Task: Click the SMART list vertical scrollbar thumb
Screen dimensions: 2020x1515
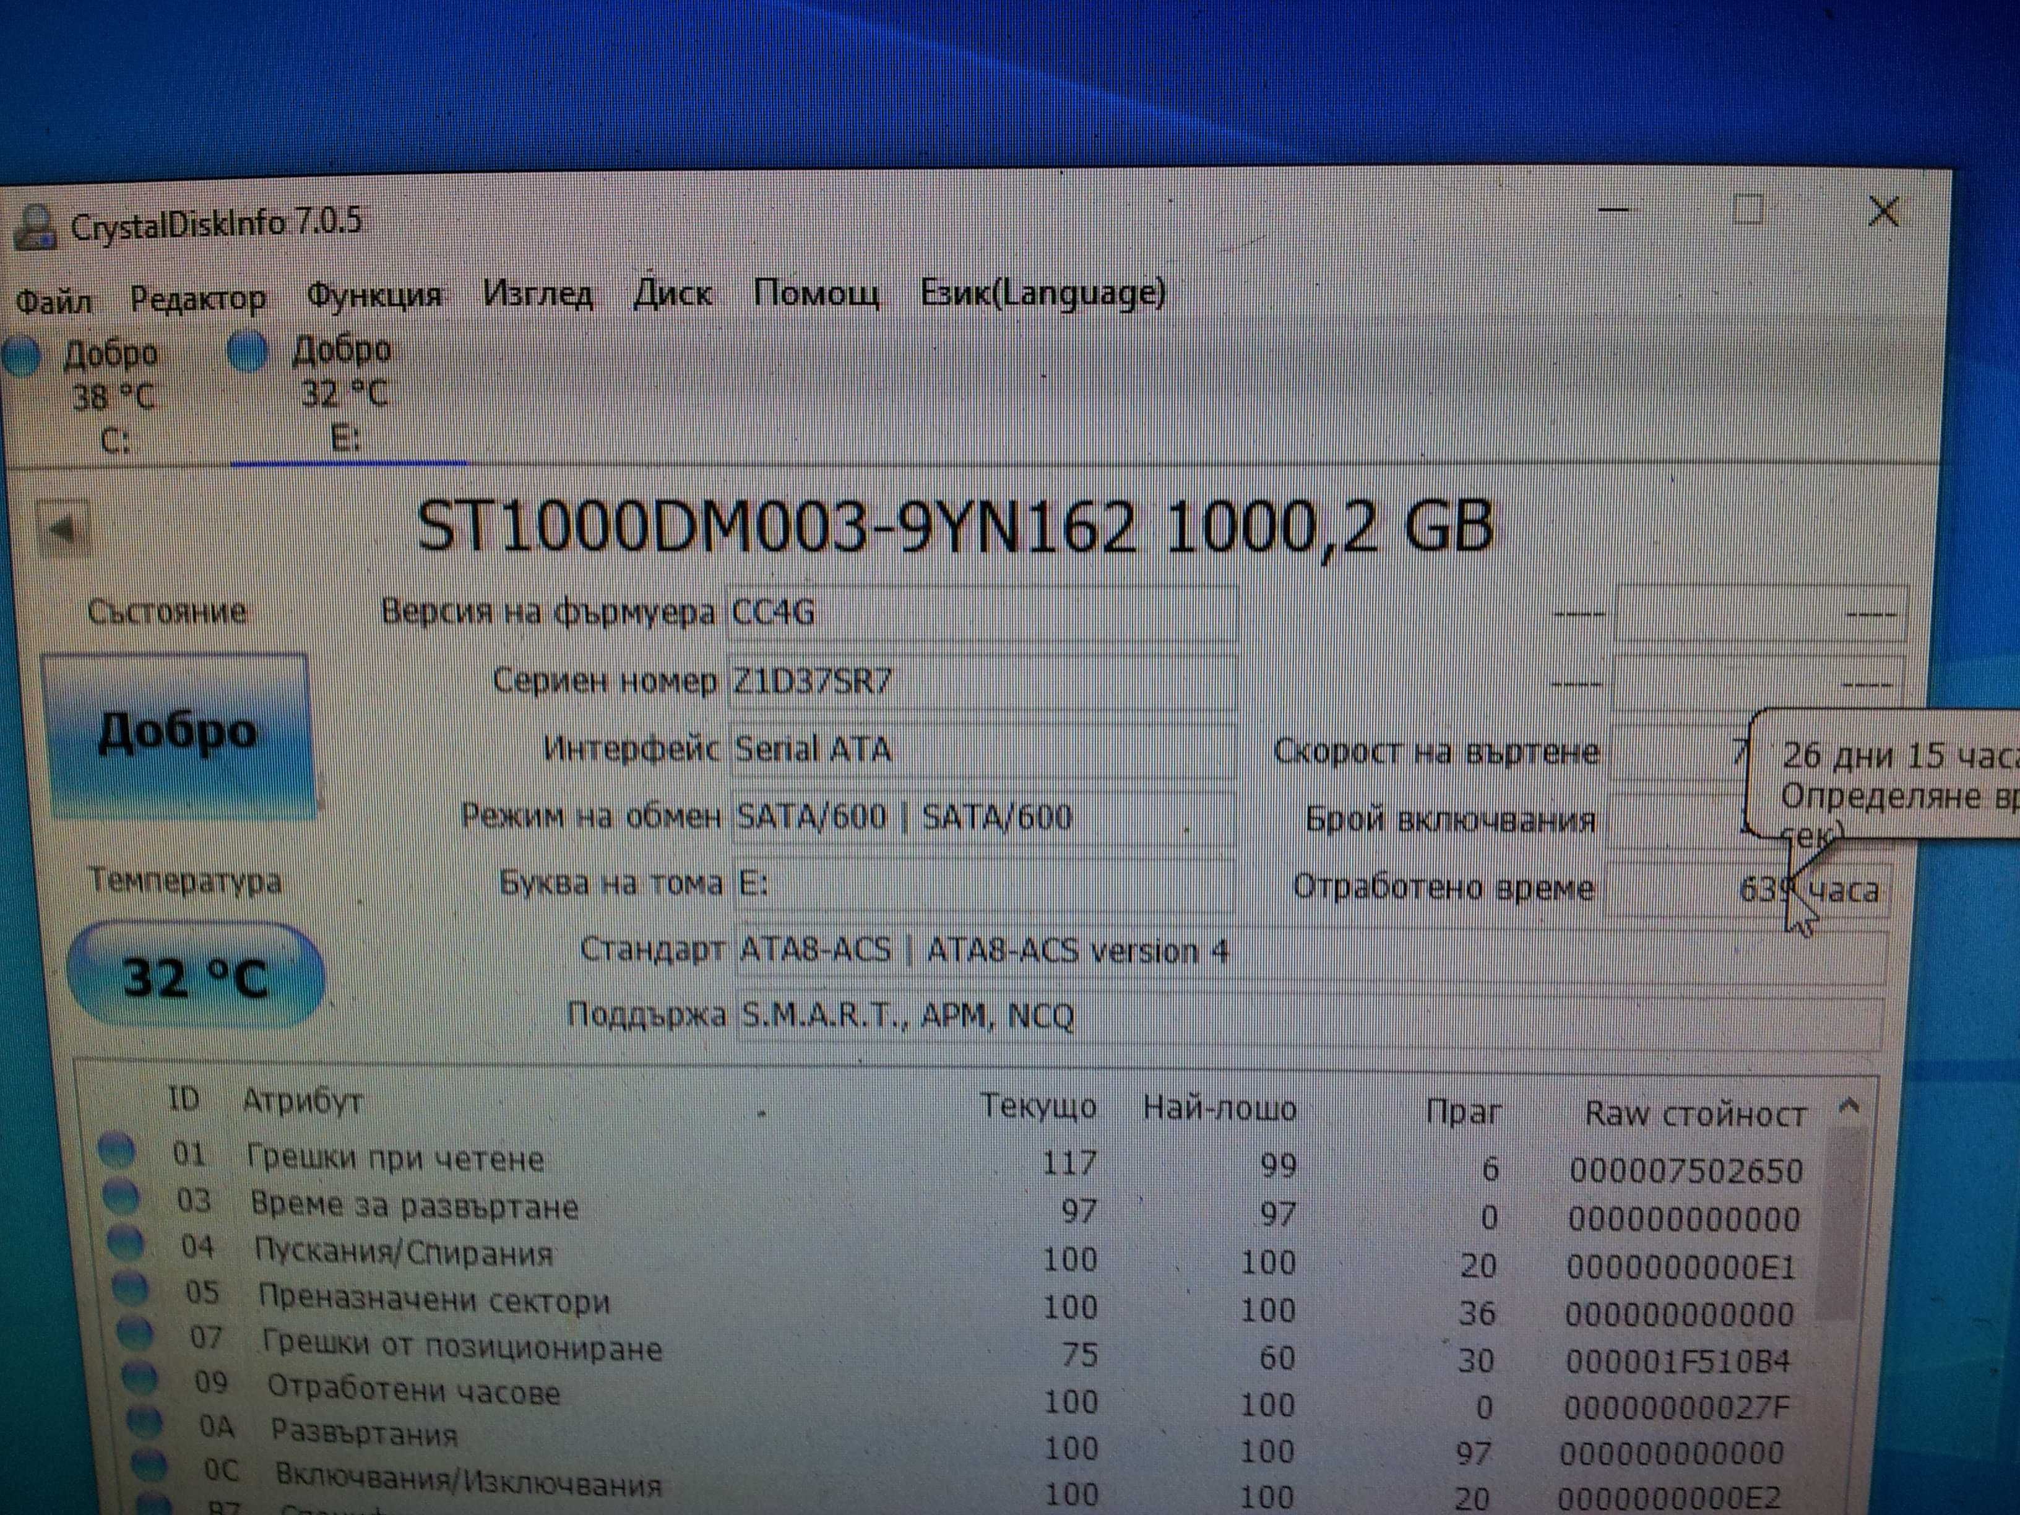Action: pyautogui.click(x=1841, y=1224)
